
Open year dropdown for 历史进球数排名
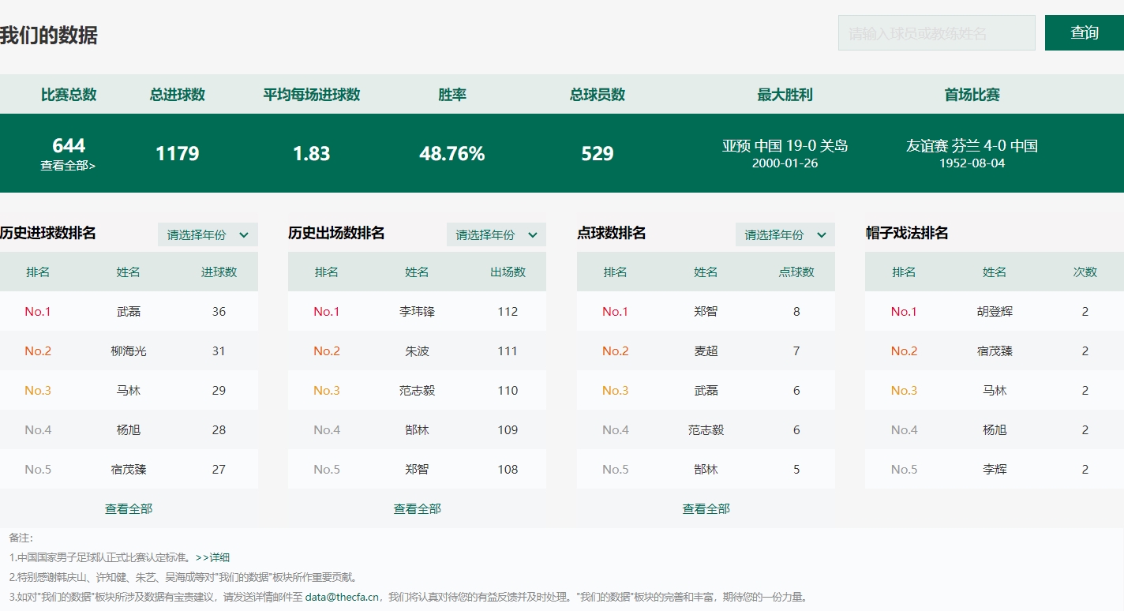(x=208, y=234)
